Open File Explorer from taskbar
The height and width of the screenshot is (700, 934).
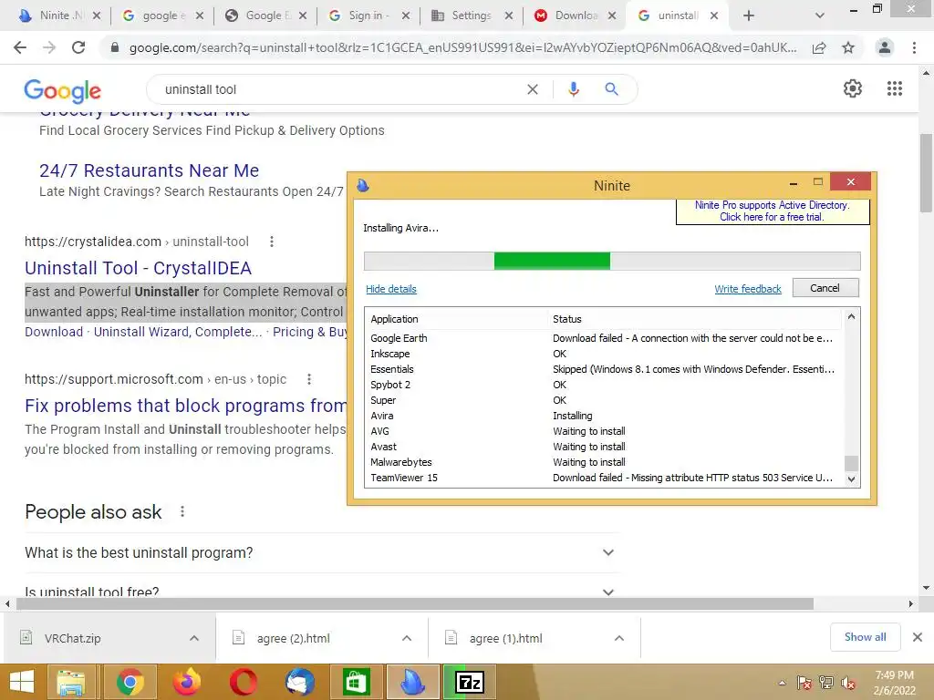70,682
